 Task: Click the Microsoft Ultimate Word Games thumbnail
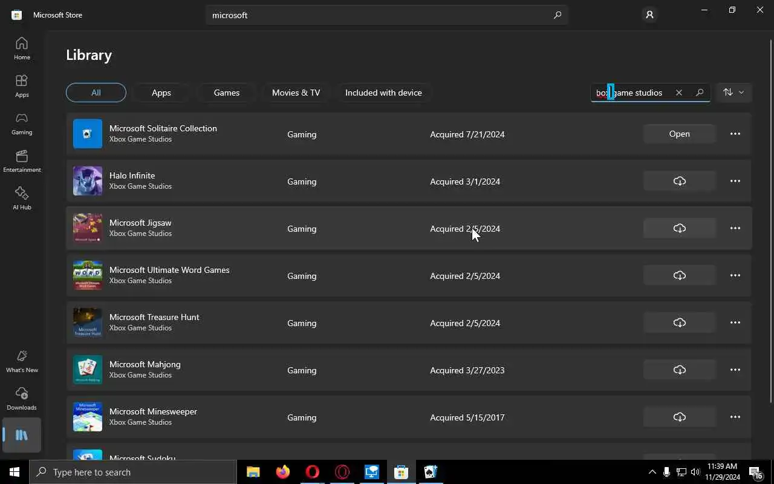pos(88,275)
